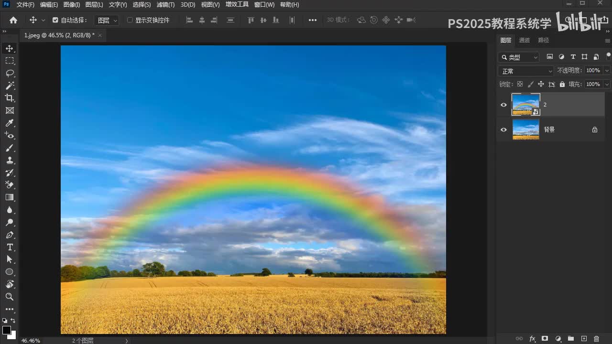
Task: Open the 图像(I) menu
Action: pyautogui.click(x=72, y=5)
